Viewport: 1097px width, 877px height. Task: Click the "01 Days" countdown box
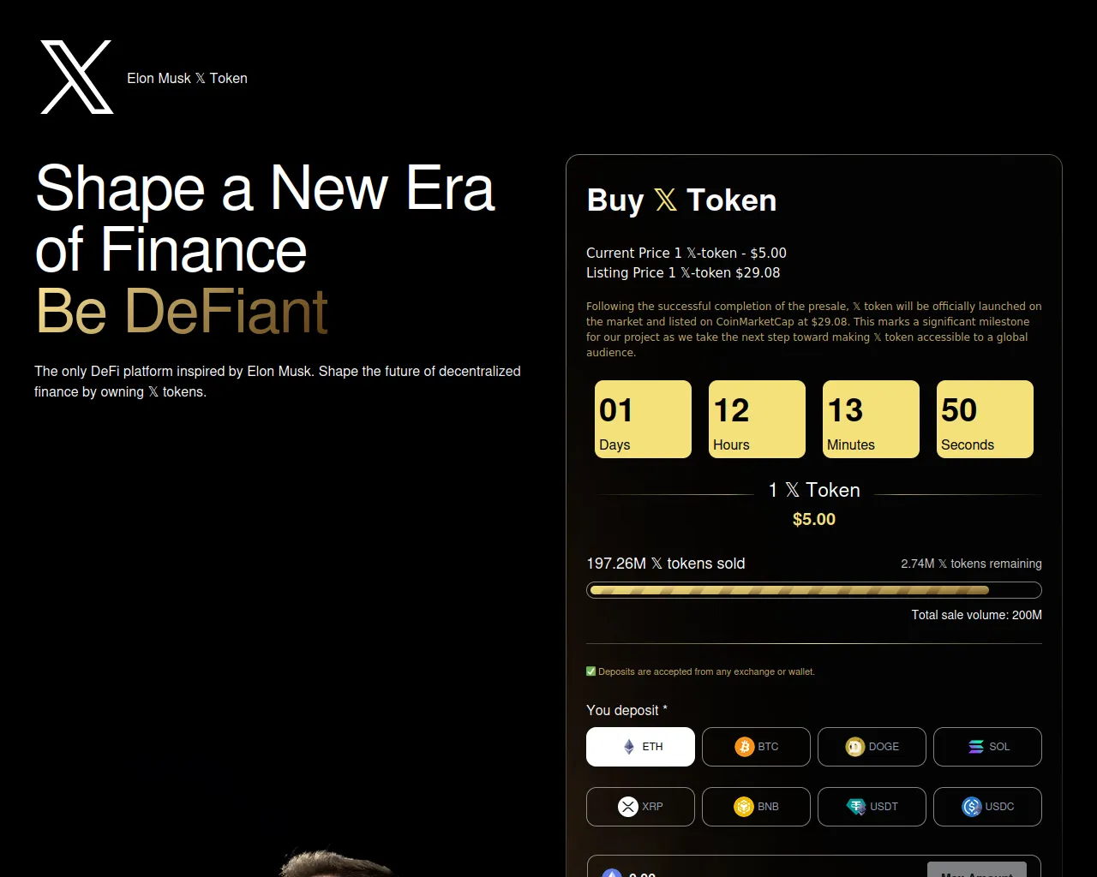(643, 419)
